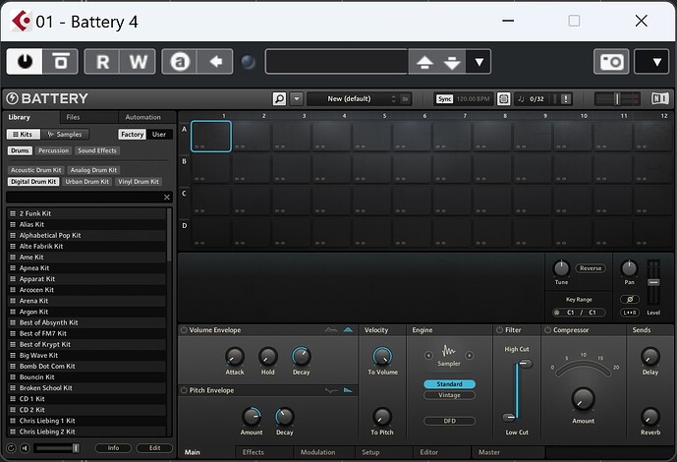Adjust the Level fader
The height and width of the screenshot is (462, 677).
(653, 282)
